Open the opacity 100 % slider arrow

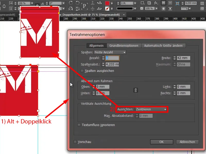157,8
